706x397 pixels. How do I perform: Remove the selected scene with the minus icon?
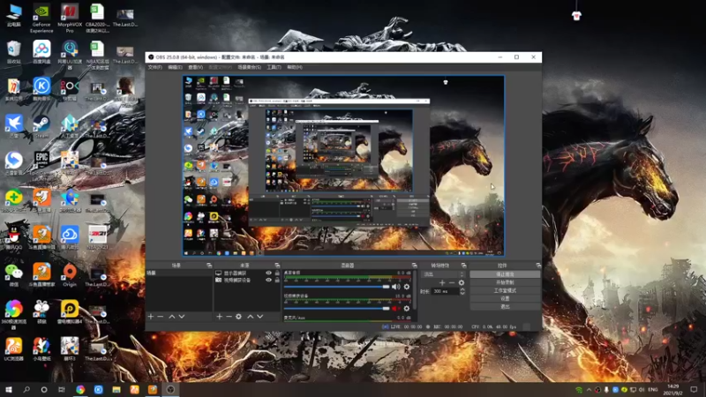(x=161, y=317)
